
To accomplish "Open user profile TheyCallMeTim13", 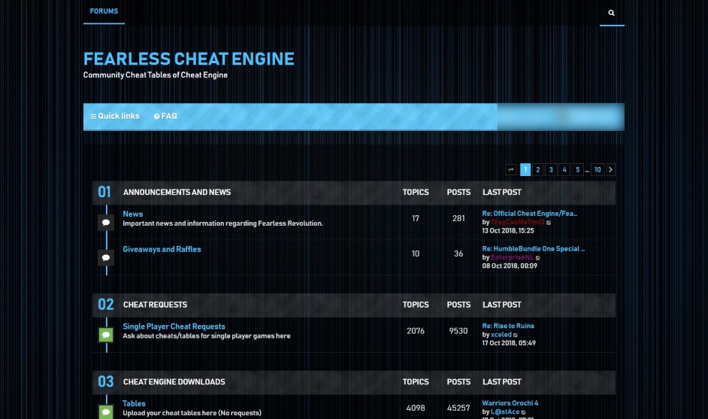I will pos(518,222).
